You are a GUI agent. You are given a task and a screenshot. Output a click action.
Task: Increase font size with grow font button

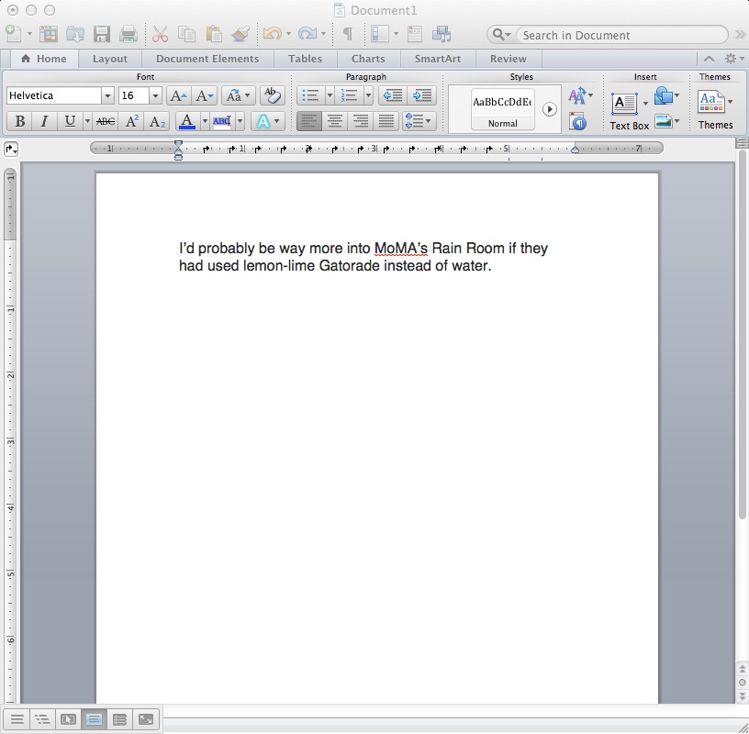[x=179, y=95]
